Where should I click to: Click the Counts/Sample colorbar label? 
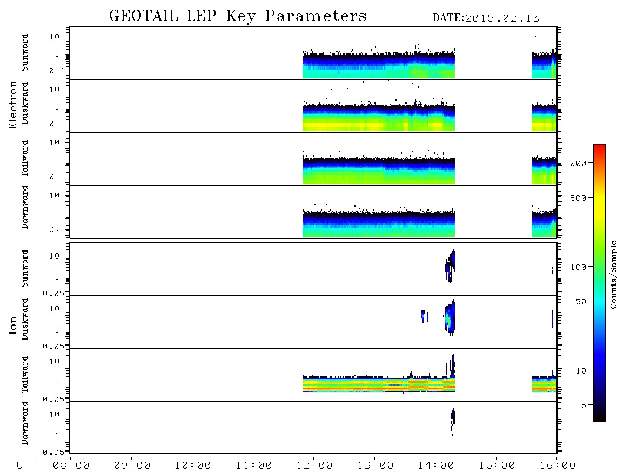(x=613, y=274)
